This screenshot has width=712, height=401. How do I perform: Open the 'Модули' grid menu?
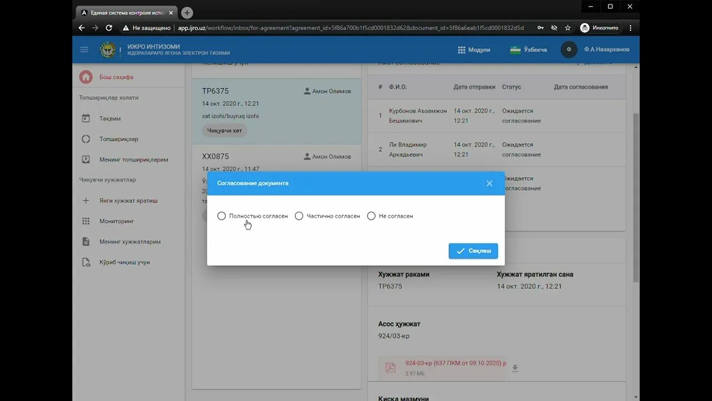point(473,50)
